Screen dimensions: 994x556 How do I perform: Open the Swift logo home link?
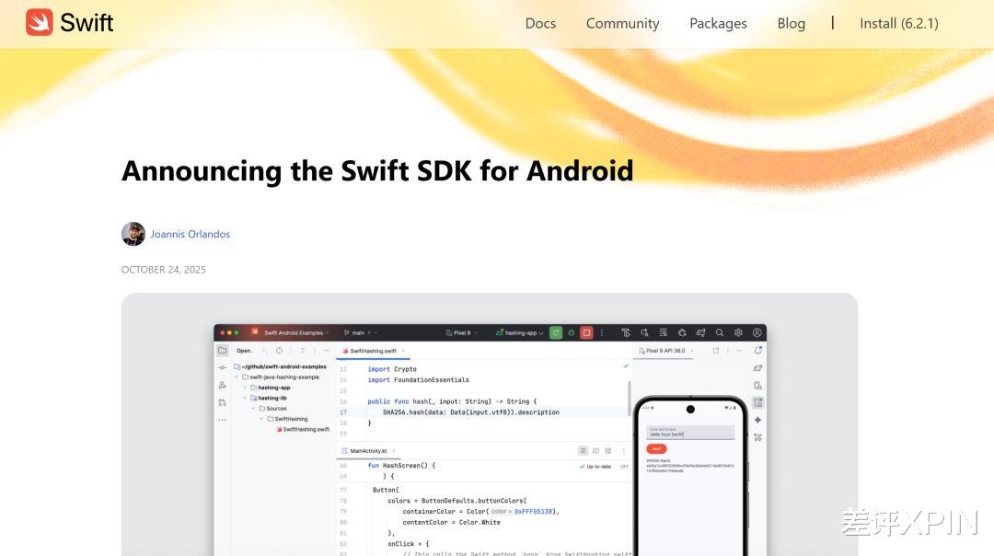pos(70,23)
